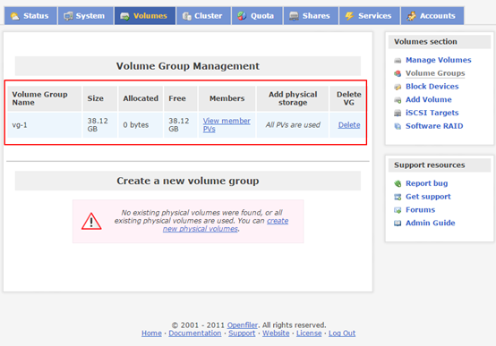This screenshot has height=346, width=496.
Task: Click the iSCSI Targets sidebar icon
Action: point(398,114)
